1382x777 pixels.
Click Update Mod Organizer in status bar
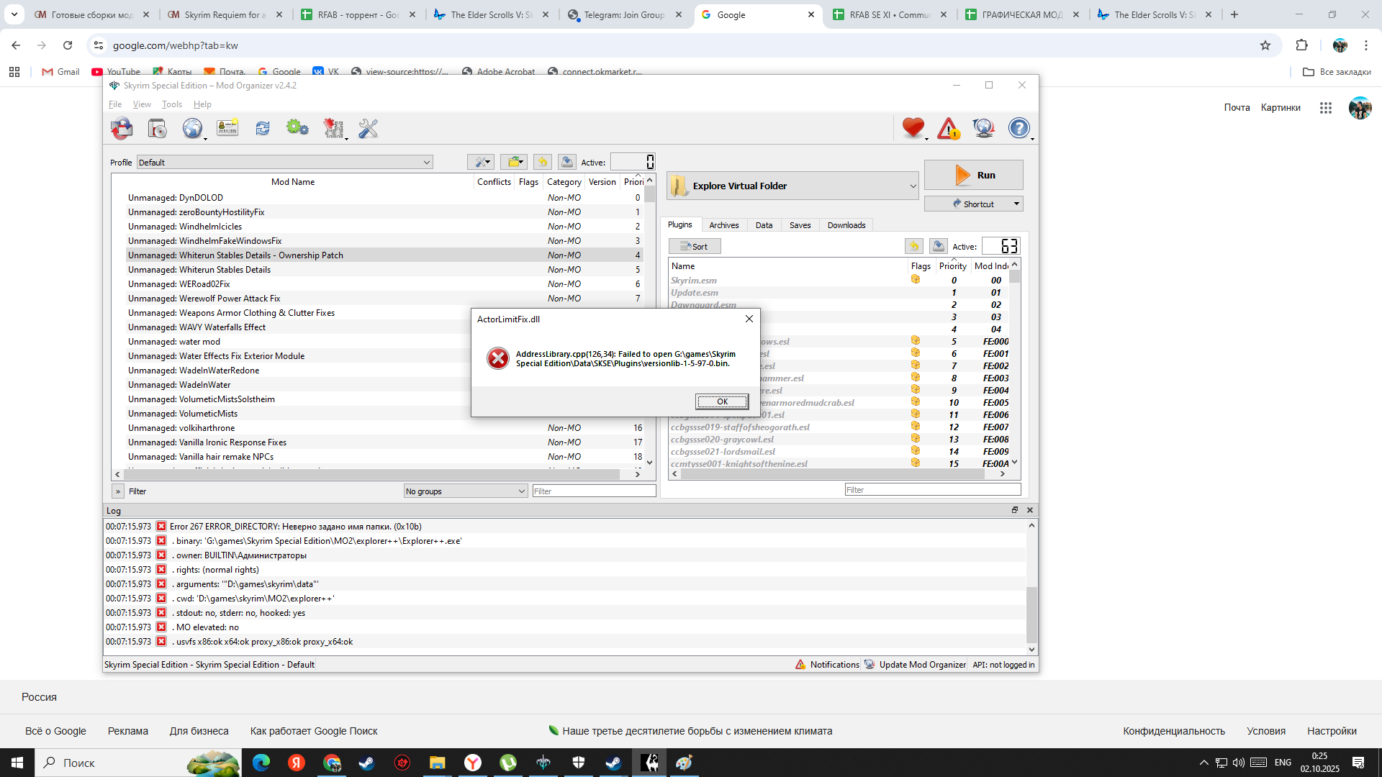click(x=915, y=665)
